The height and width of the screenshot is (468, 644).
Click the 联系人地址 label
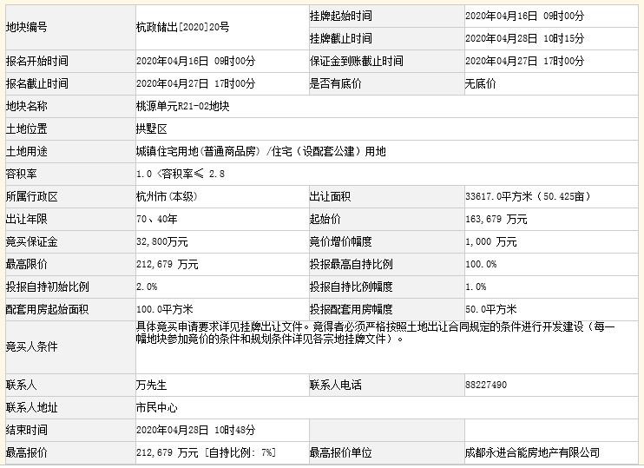pos(31,407)
